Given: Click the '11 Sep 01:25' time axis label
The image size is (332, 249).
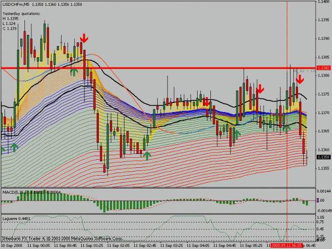Looking at the screenshot, I should [x=92, y=245].
